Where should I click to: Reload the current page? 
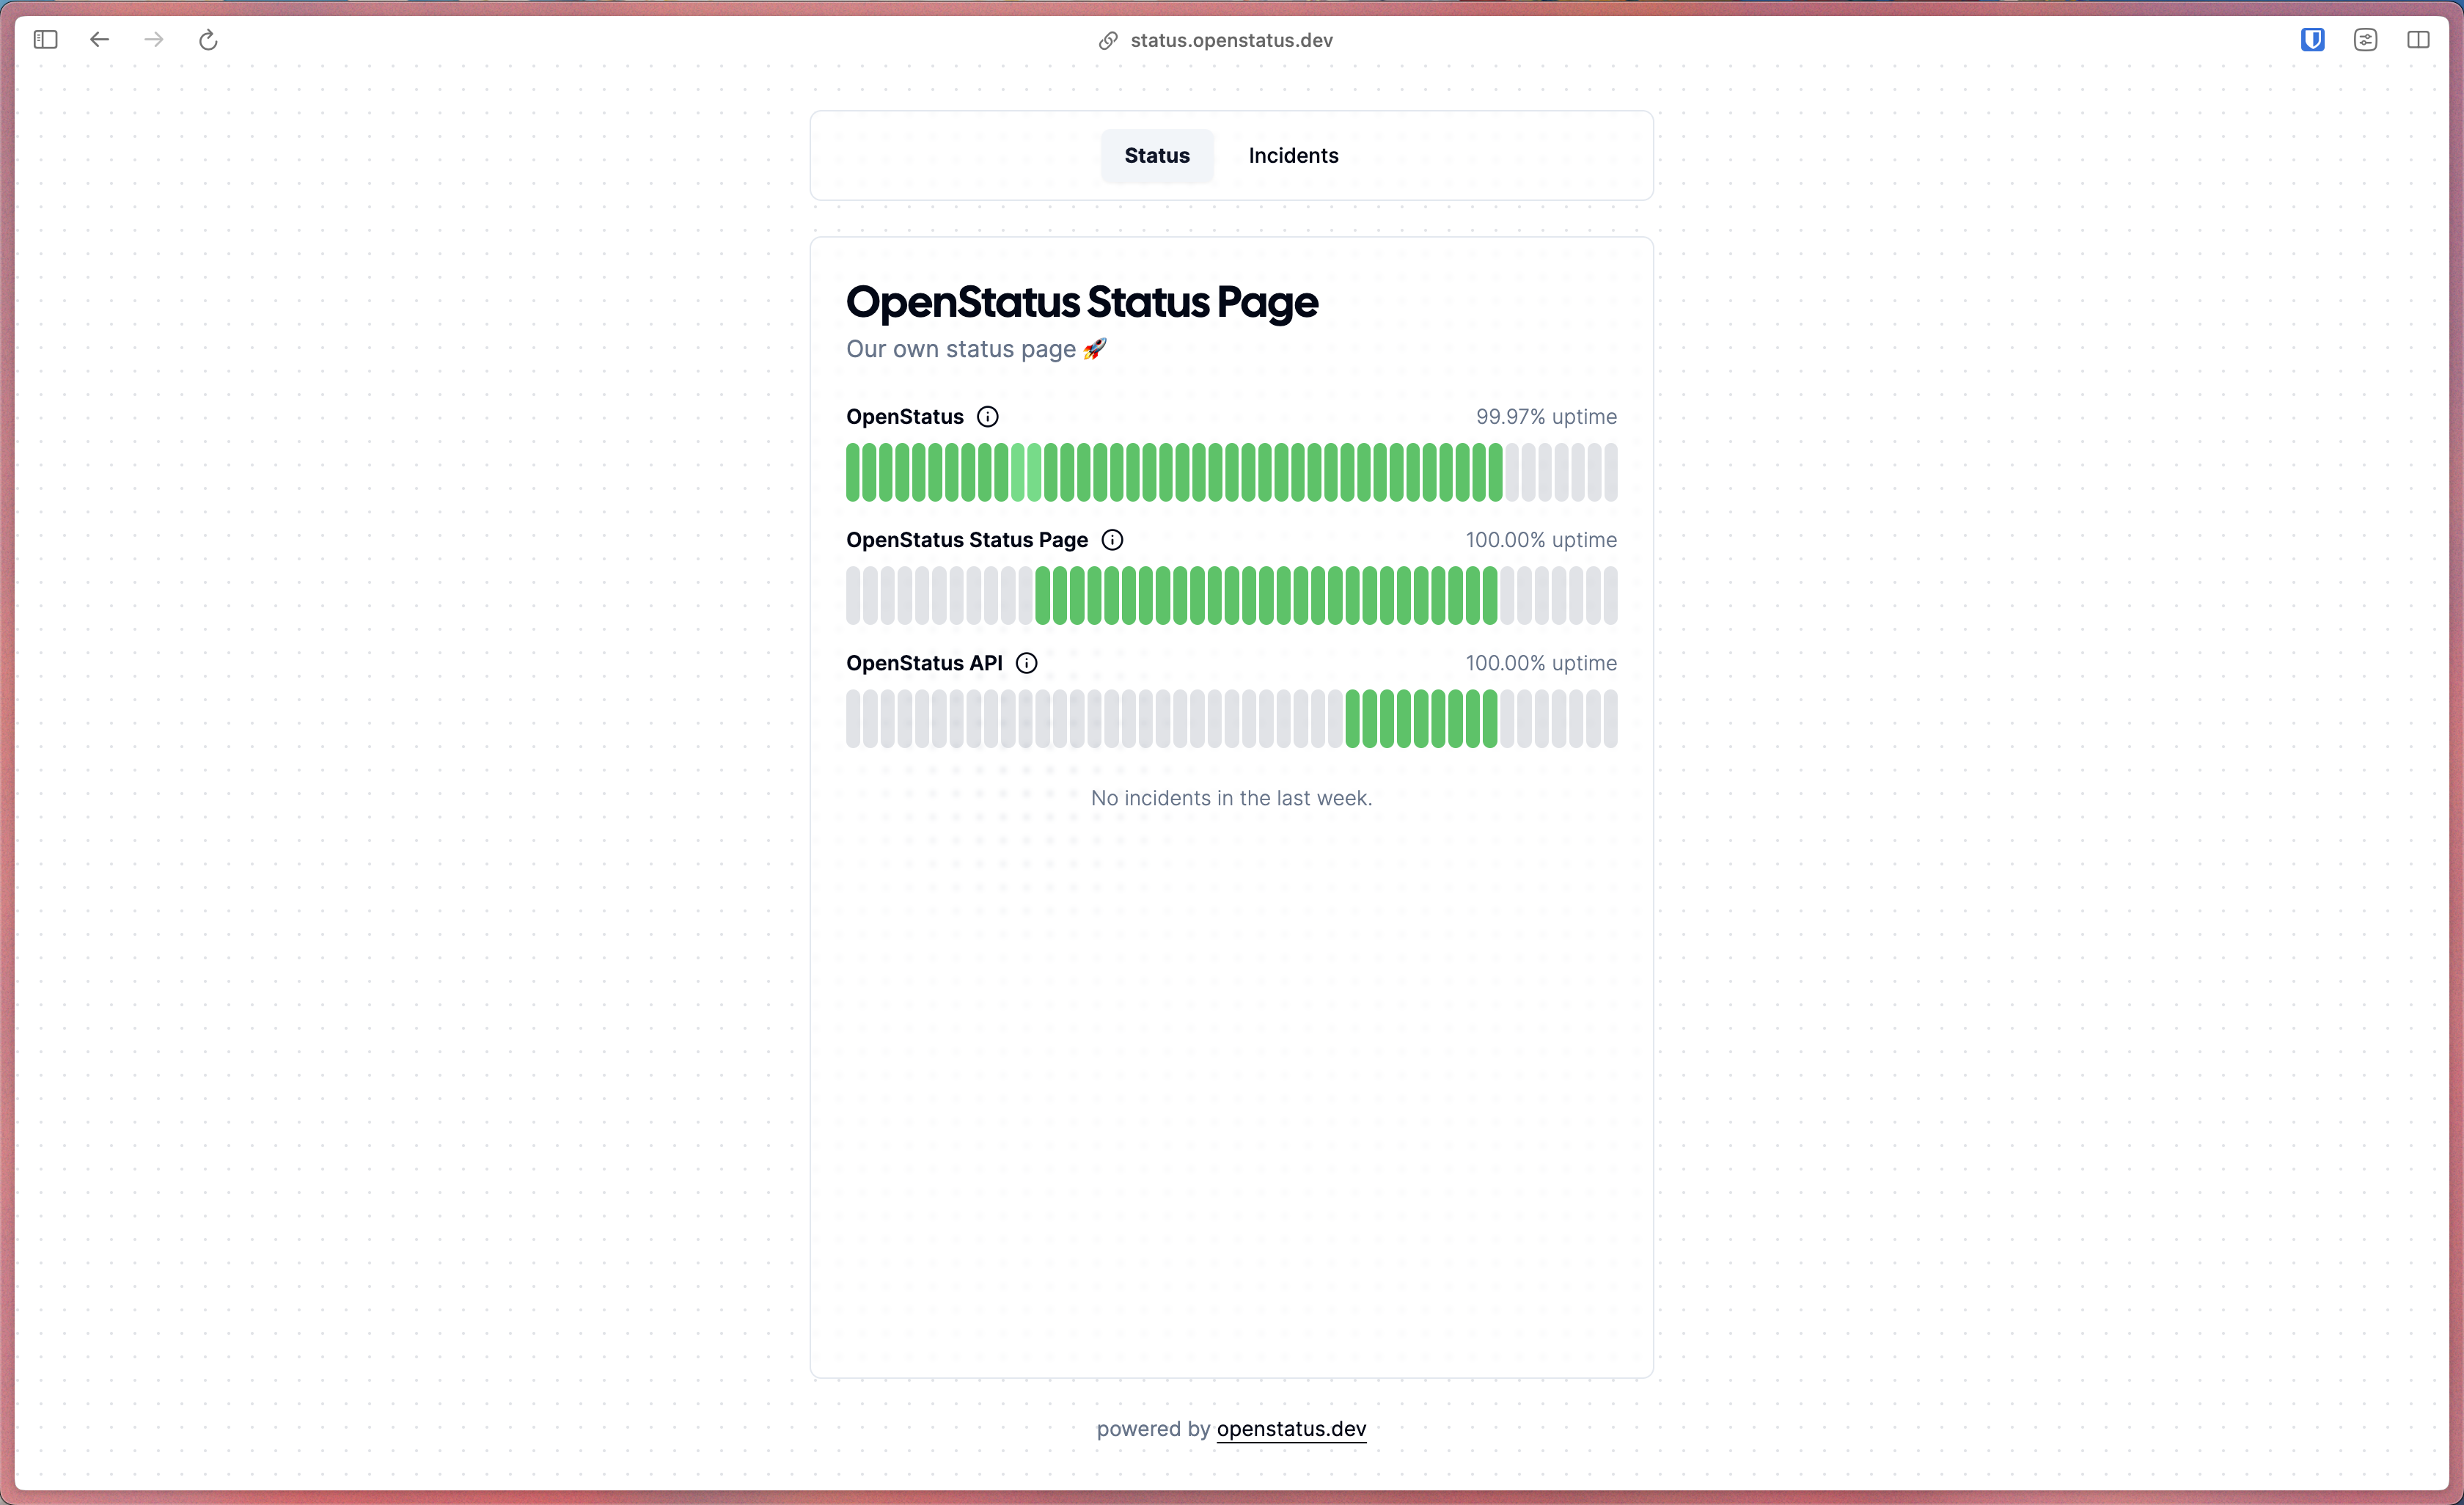208,40
